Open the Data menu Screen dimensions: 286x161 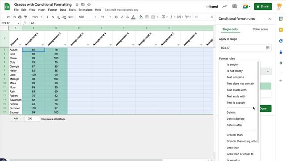click(63, 10)
